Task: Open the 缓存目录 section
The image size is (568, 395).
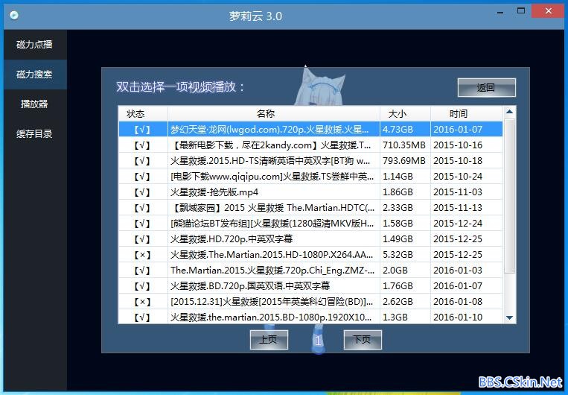Action: [x=34, y=134]
